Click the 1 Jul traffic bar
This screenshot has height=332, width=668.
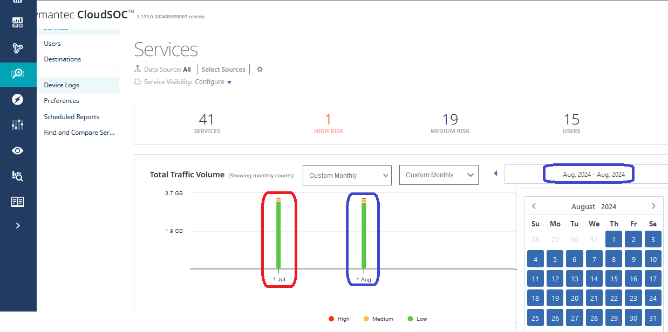pyautogui.click(x=278, y=233)
